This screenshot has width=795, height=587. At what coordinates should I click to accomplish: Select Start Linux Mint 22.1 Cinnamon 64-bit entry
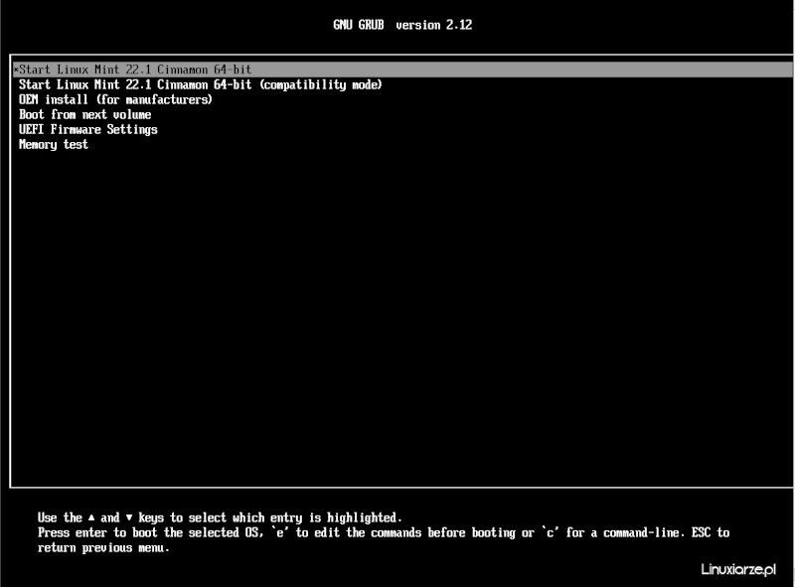tap(402, 70)
